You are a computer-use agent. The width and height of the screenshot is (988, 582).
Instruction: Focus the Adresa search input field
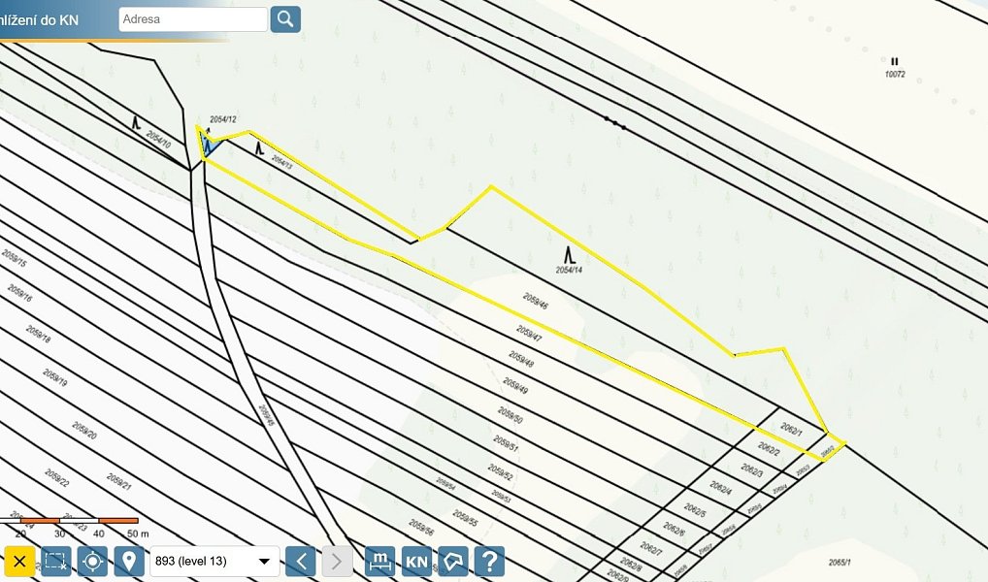click(193, 19)
